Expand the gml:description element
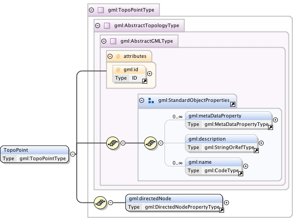The height and width of the screenshot is (218, 293). tap(261, 143)
